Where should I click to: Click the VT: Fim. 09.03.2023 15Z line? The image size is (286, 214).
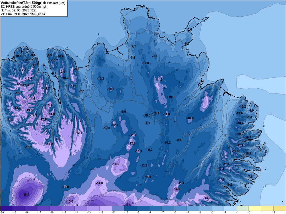[x=23, y=14]
